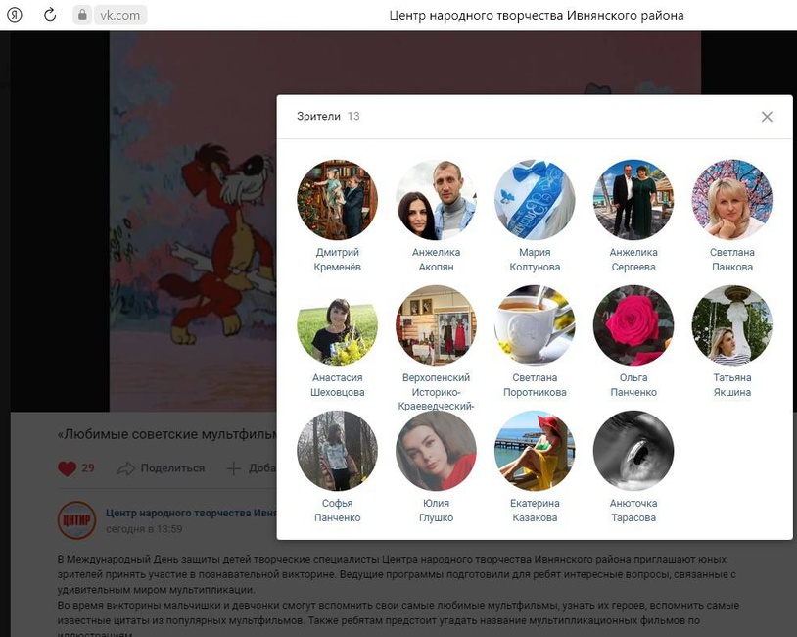Click Татьяна Якшина's avatar
797x637 pixels.
click(732, 325)
